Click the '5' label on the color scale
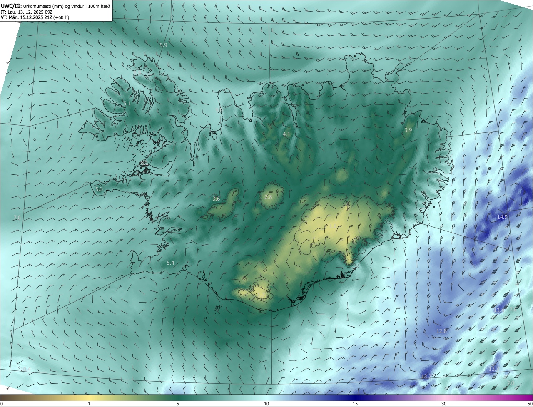 click(178, 404)
